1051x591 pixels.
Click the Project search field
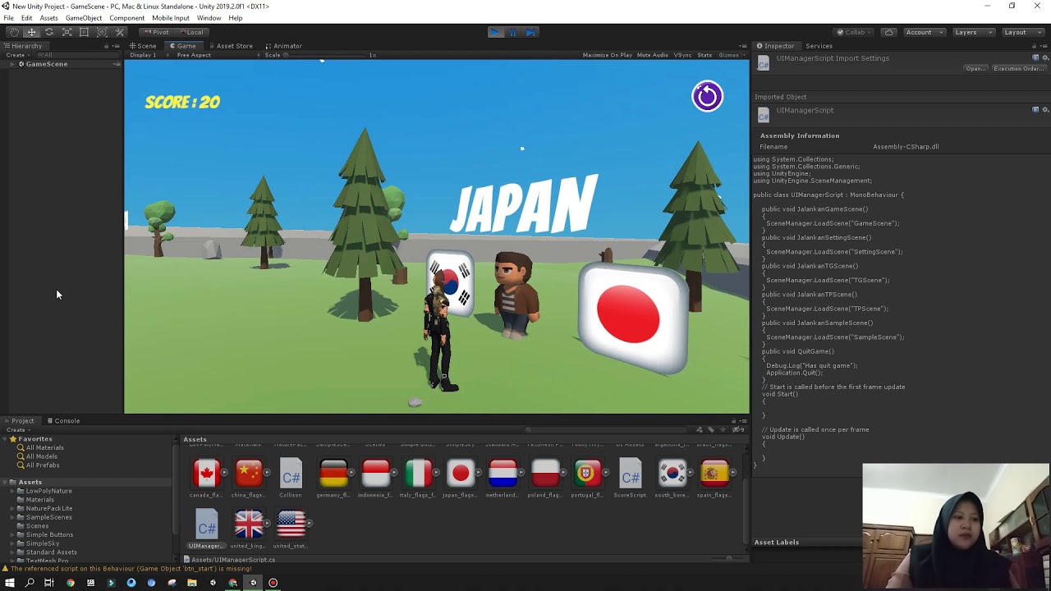coord(608,430)
